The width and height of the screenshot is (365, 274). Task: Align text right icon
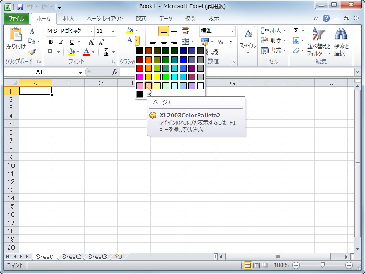[x=174, y=42]
